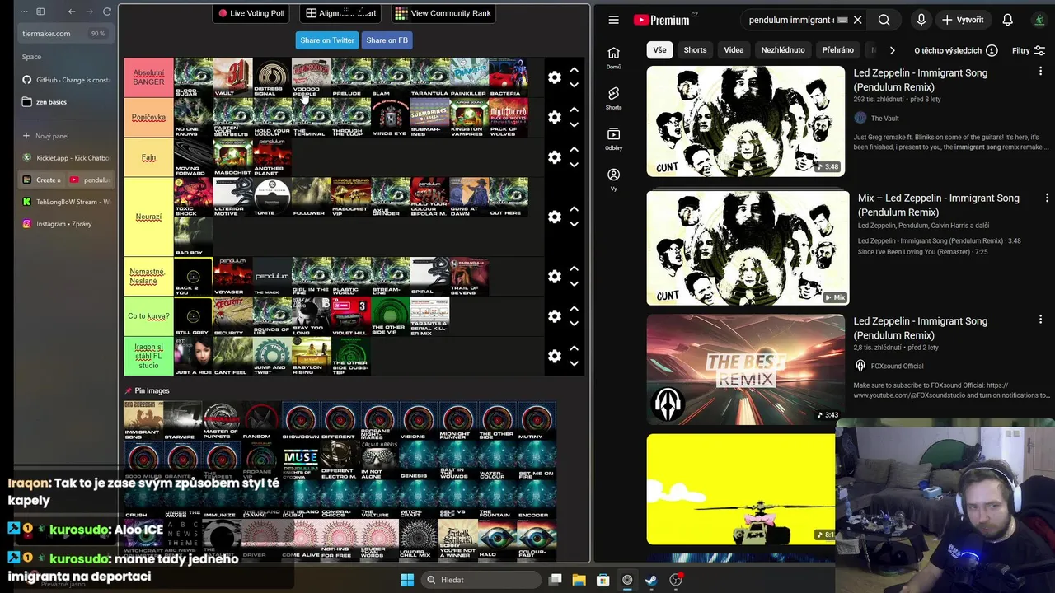Viewport: 1055px width, 593px height.
Task: Switch to Instagram Zprávy tab
Action: click(66, 224)
